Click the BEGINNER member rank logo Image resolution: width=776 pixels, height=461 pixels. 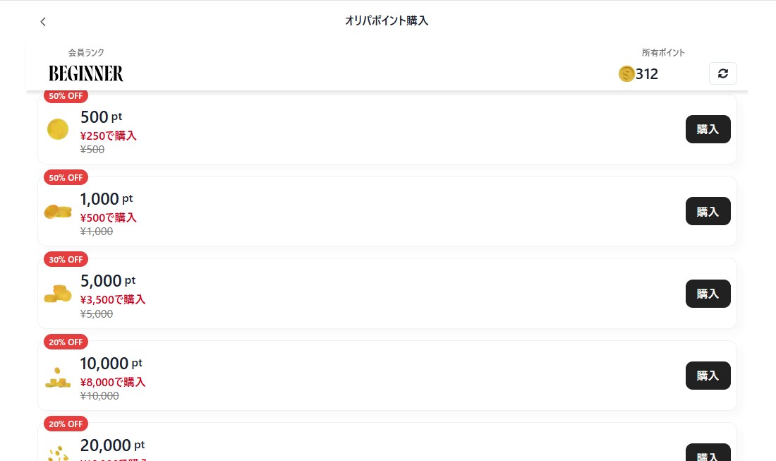(86, 73)
